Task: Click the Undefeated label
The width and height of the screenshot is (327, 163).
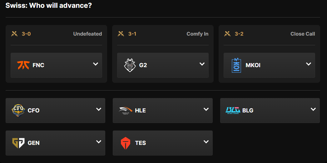Action: [87, 34]
